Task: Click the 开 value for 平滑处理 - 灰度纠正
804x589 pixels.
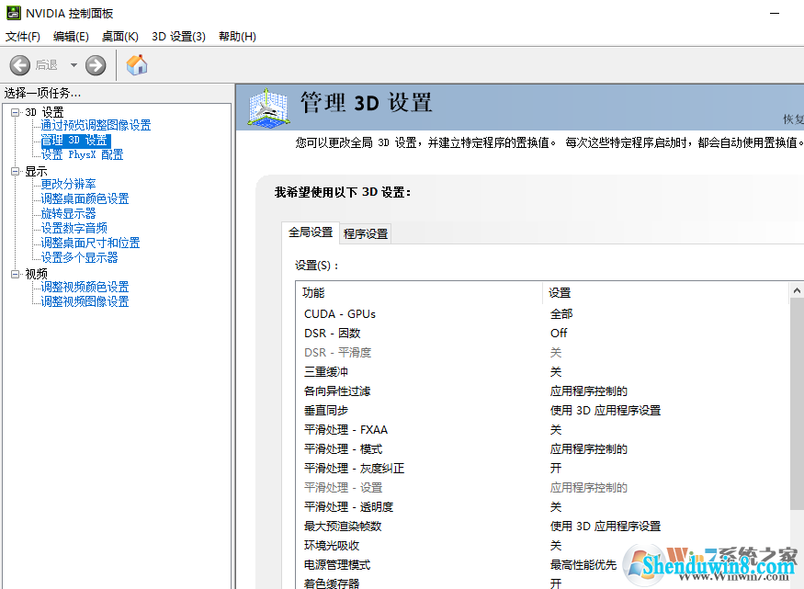Action: [556, 469]
